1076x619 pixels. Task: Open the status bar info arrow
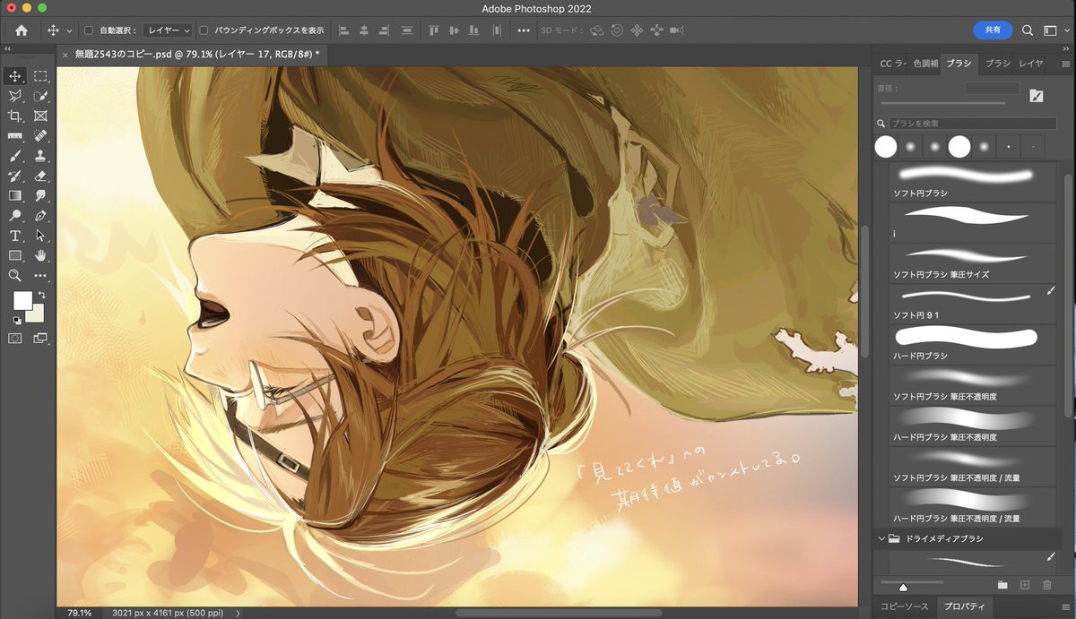click(238, 613)
